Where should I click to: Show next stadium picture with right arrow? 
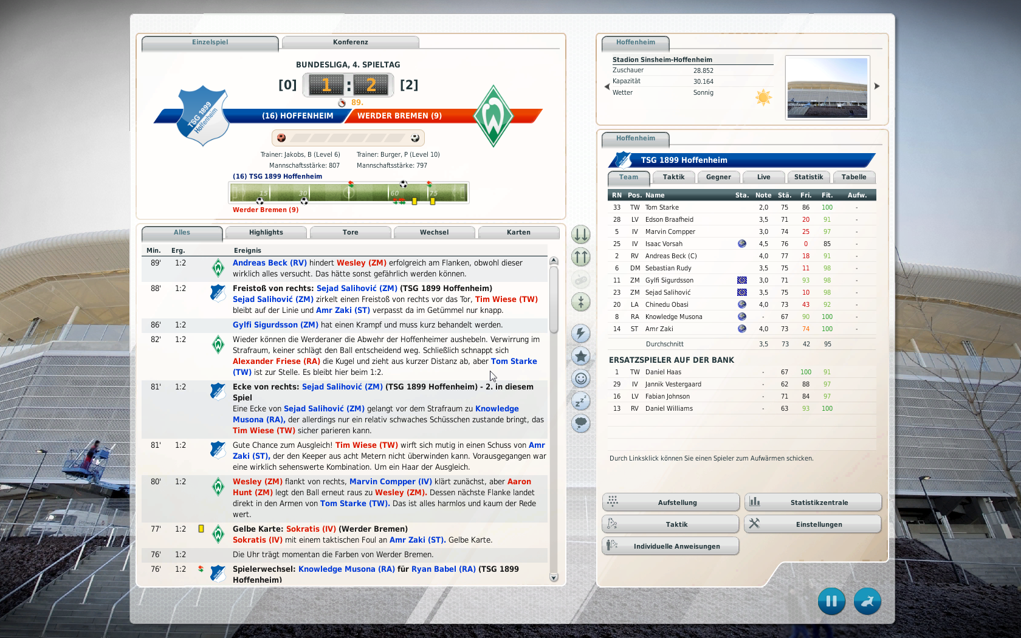(x=877, y=86)
